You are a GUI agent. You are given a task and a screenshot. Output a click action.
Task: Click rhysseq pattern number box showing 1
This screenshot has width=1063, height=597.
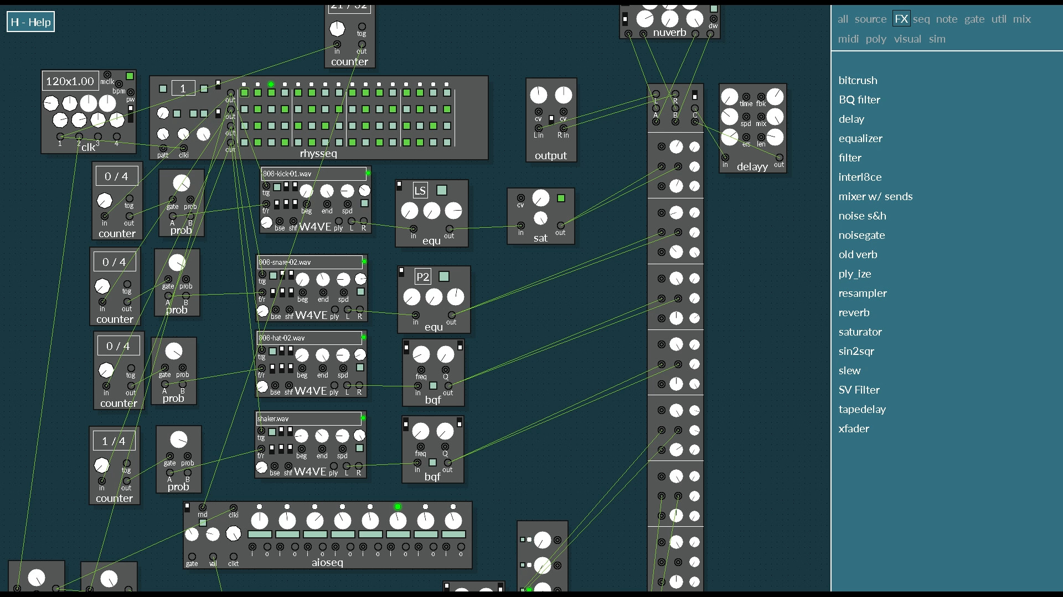183,88
